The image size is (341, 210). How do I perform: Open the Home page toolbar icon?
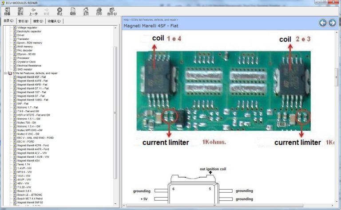[86, 11]
